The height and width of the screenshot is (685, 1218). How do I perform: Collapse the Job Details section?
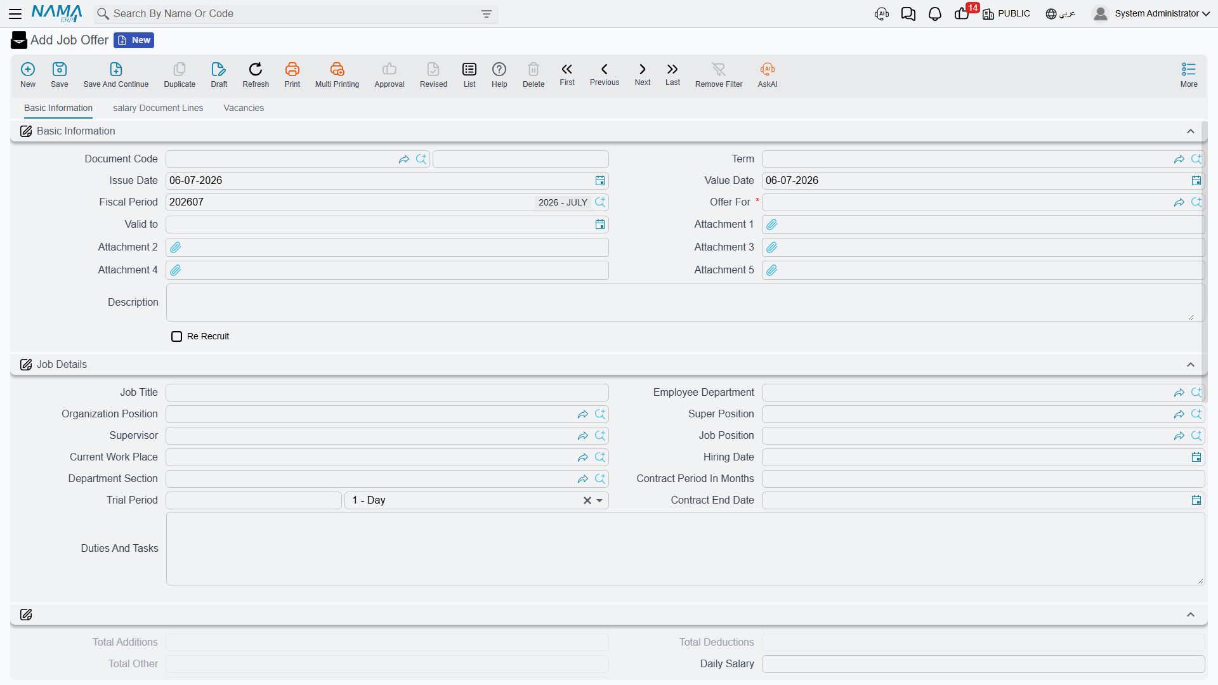(x=1191, y=365)
